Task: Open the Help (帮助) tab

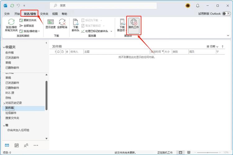Action: pyautogui.click(x=64, y=14)
